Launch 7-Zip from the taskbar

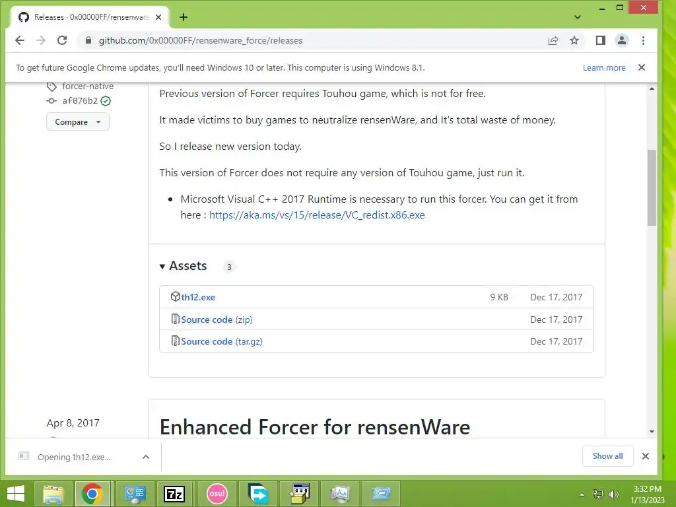(174, 494)
